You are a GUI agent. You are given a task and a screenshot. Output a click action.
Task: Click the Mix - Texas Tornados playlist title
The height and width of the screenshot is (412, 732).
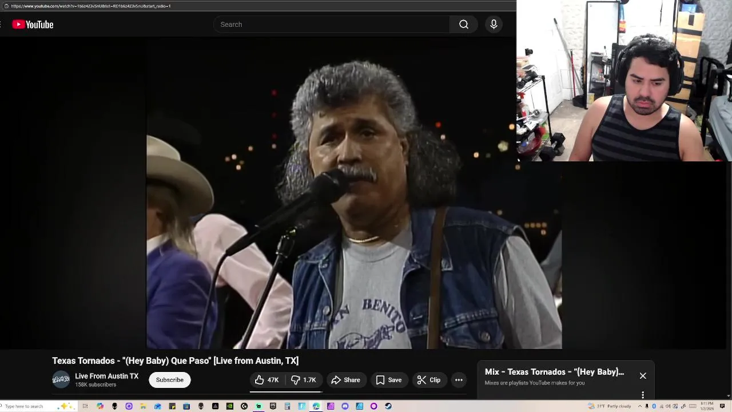tap(554, 372)
